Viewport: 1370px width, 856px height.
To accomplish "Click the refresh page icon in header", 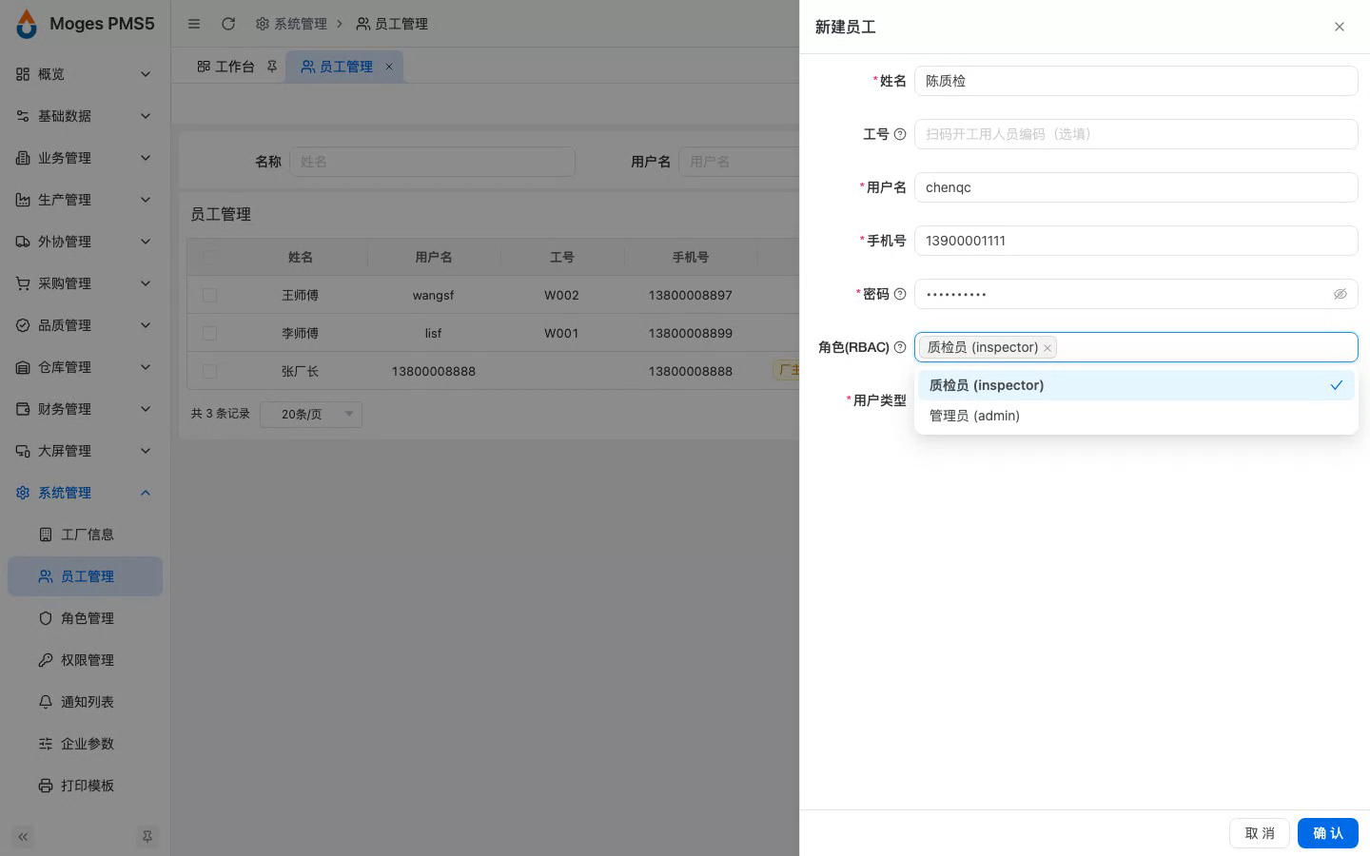I will (x=228, y=24).
